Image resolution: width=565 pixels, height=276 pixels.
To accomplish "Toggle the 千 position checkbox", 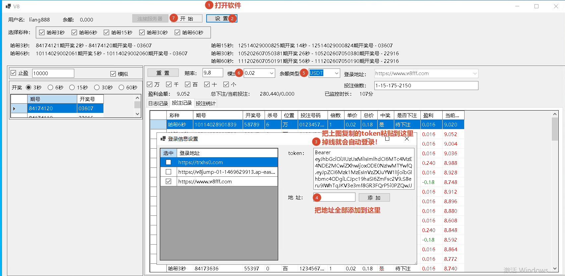I will pyautogui.click(x=169, y=84).
